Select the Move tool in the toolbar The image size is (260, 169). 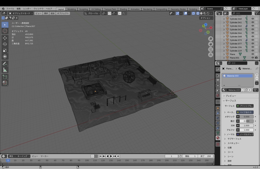(x=5, y=38)
